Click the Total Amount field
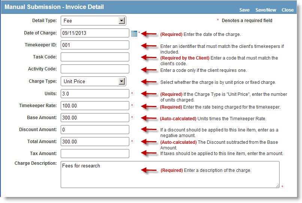 [94, 142]
